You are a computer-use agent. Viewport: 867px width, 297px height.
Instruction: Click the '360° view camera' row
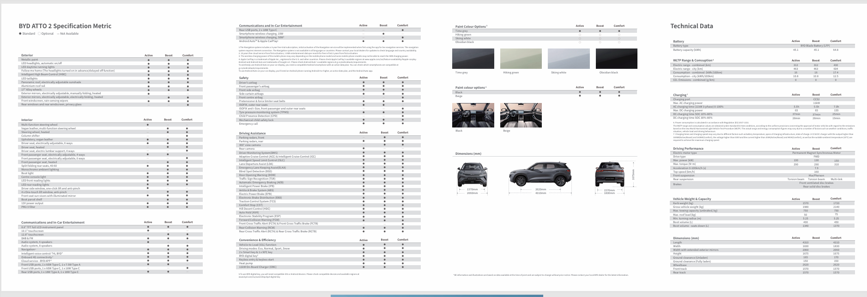pos(329,145)
